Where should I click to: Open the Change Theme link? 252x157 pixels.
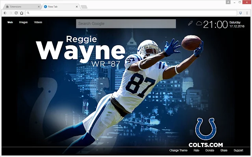[178, 150]
